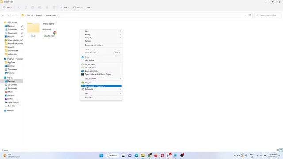
Task: Open the Sort dropdown in toolbar
Action: click(x=65, y=8)
